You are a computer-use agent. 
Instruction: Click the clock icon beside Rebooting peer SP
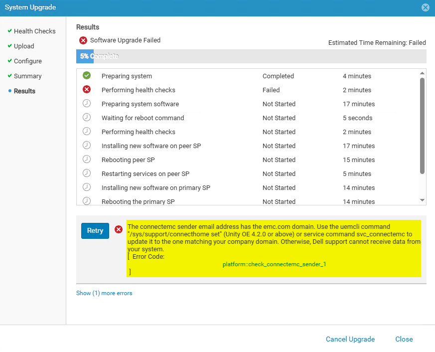pyautogui.click(x=87, y=160)
